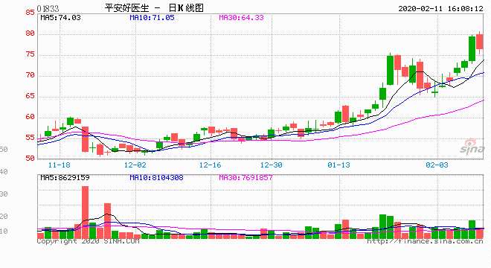Click the tallest red volume bar
This screenshot has width=491, height=268.
(x=85, y=212)
